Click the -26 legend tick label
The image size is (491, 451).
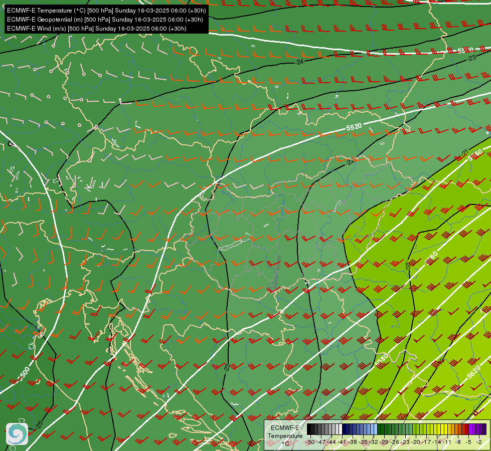tap(395, 442)
